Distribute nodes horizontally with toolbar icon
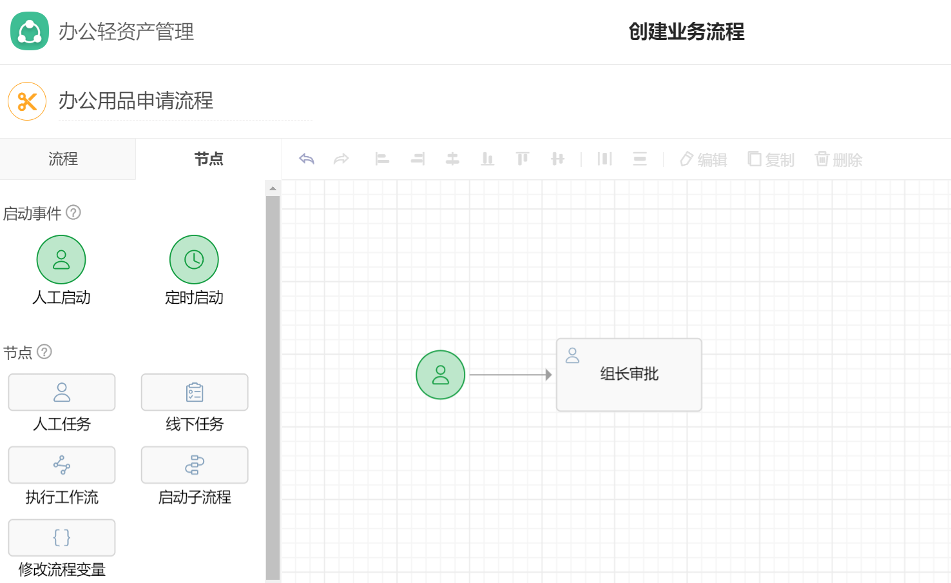Screen dimensions: 951x583 coord(604,159)
